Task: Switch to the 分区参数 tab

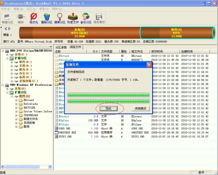Action: [61, 47]
